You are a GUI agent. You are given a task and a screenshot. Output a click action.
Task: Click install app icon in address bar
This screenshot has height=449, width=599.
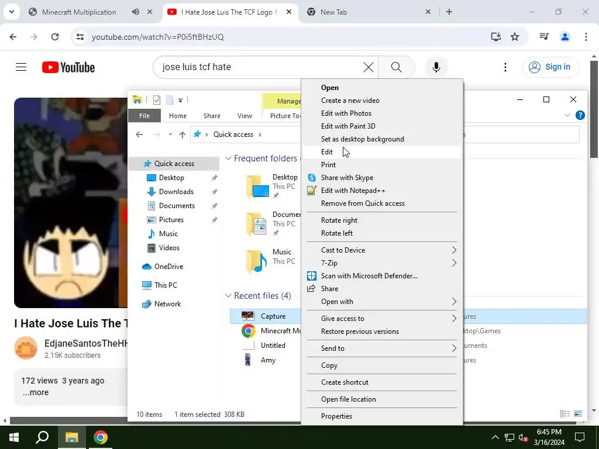coord(496,37)
